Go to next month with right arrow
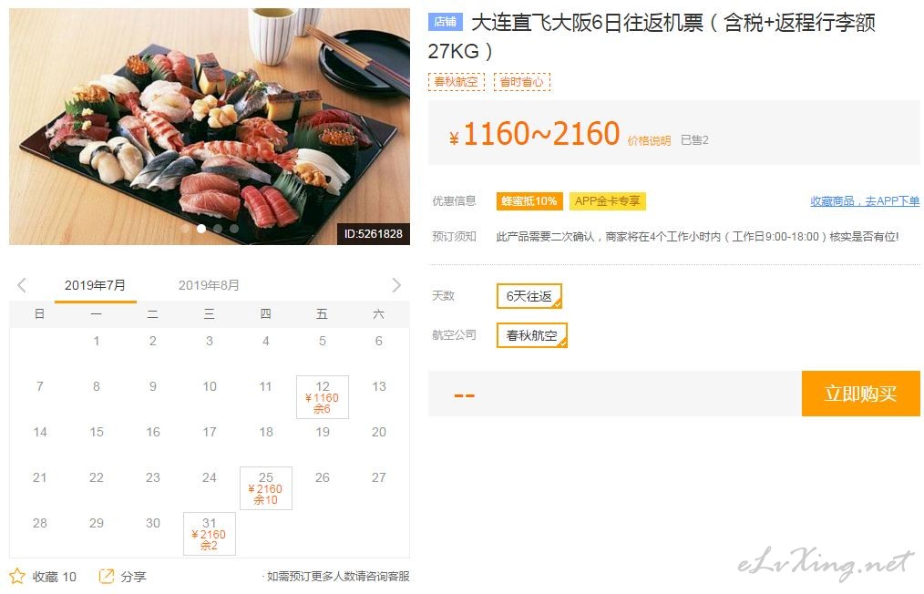 tap(396, 285)
